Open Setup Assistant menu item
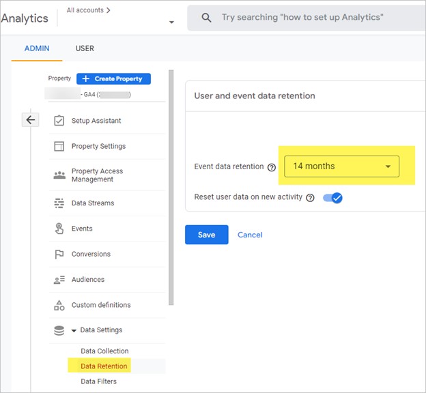426x393 pixels. click(96, 121)
